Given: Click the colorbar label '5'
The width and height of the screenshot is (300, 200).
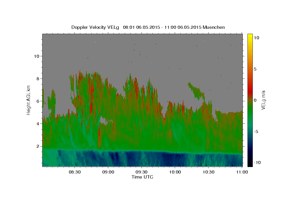Looking at the screenshot, I should coord(255,69).
